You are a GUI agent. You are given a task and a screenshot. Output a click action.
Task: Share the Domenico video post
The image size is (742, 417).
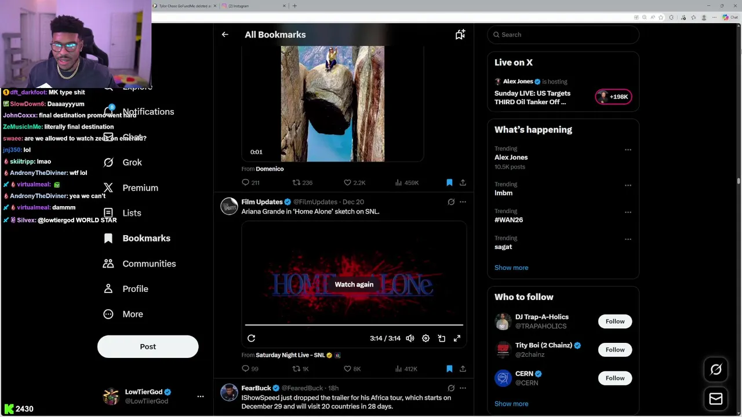[x=463, y=182]
